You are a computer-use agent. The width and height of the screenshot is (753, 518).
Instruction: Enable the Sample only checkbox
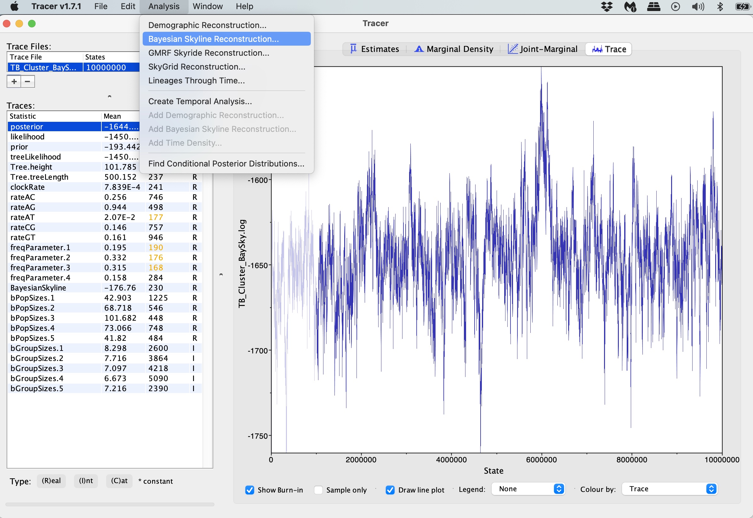click(318, 490)
